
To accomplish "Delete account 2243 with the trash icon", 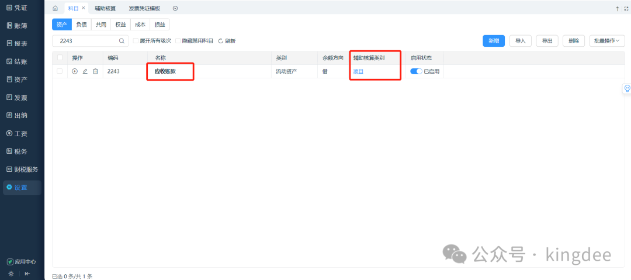I will point(95,71).
